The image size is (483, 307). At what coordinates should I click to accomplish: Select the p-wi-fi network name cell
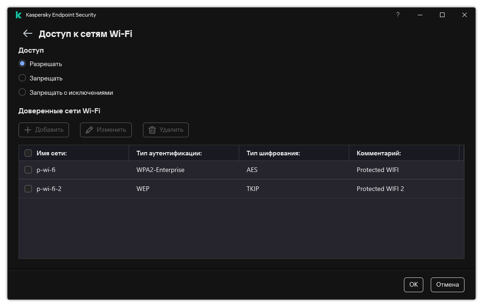(46, 170)
